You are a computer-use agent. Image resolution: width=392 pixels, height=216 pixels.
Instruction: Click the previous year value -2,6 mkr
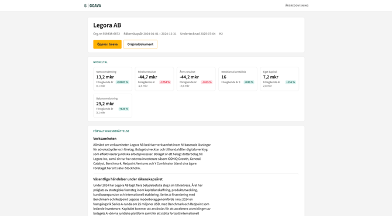(x=184, y=86)
